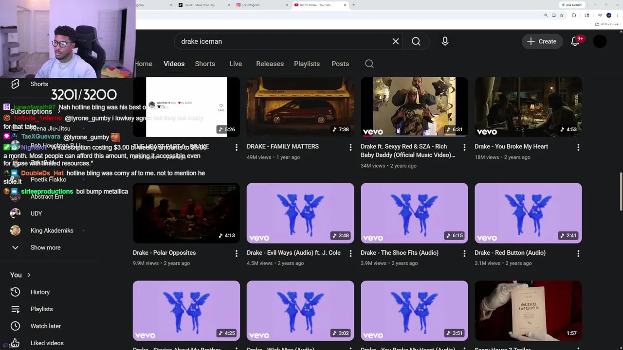Close the TikTok browser tab
This screenshot has width=623, height=350.
coord(228,5)
